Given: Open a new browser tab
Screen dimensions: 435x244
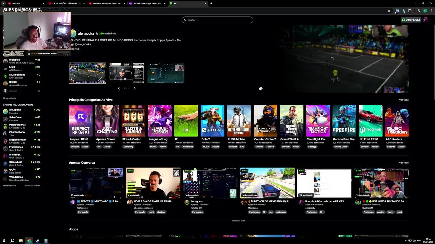Looking at the screenshot, I should click(x=211, y=3).
